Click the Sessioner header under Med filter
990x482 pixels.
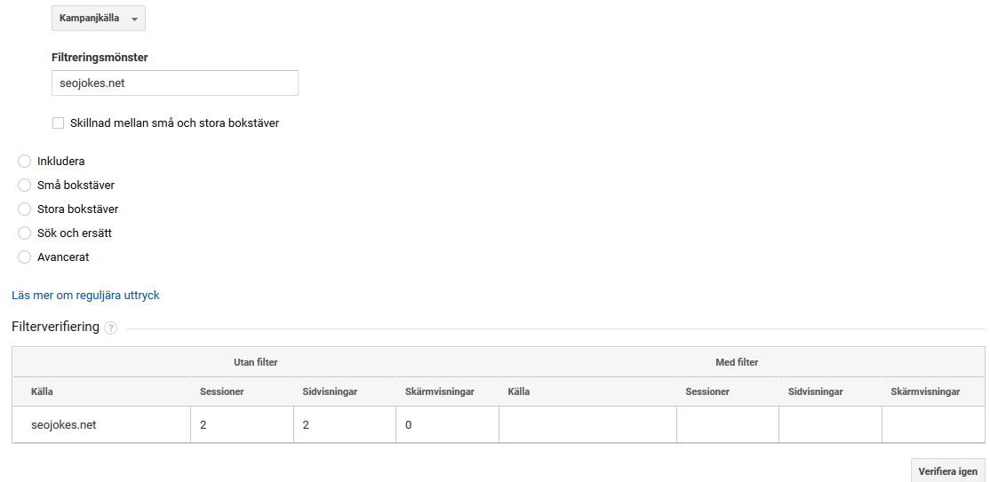click(707, 391)
